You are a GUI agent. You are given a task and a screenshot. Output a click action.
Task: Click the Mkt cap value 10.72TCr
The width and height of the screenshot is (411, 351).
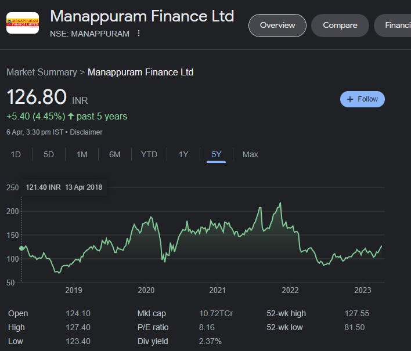point(216,313)
